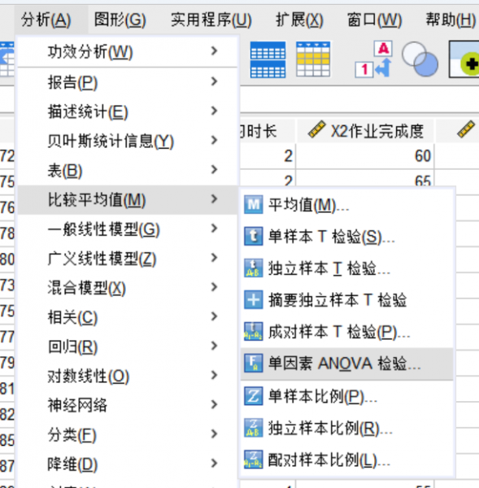479x488 pixels.
Task: Choose 独立样本 T 检验...
Action: click(x=346, y=268)
